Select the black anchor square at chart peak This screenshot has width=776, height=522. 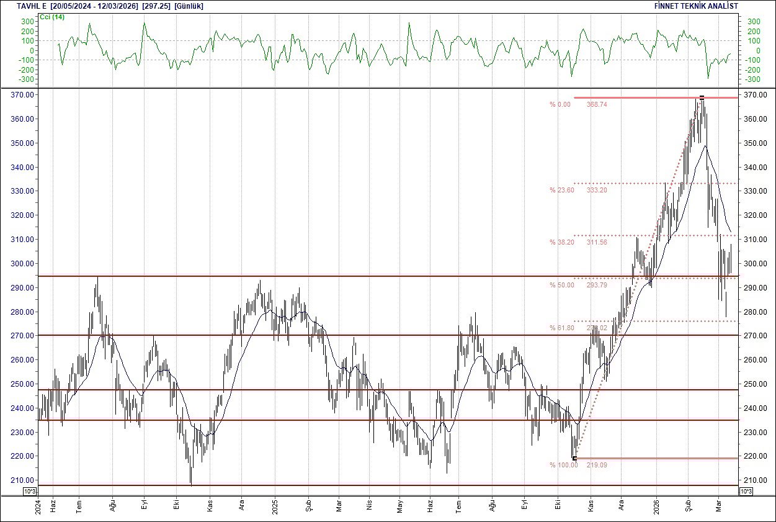click(702, 97)
